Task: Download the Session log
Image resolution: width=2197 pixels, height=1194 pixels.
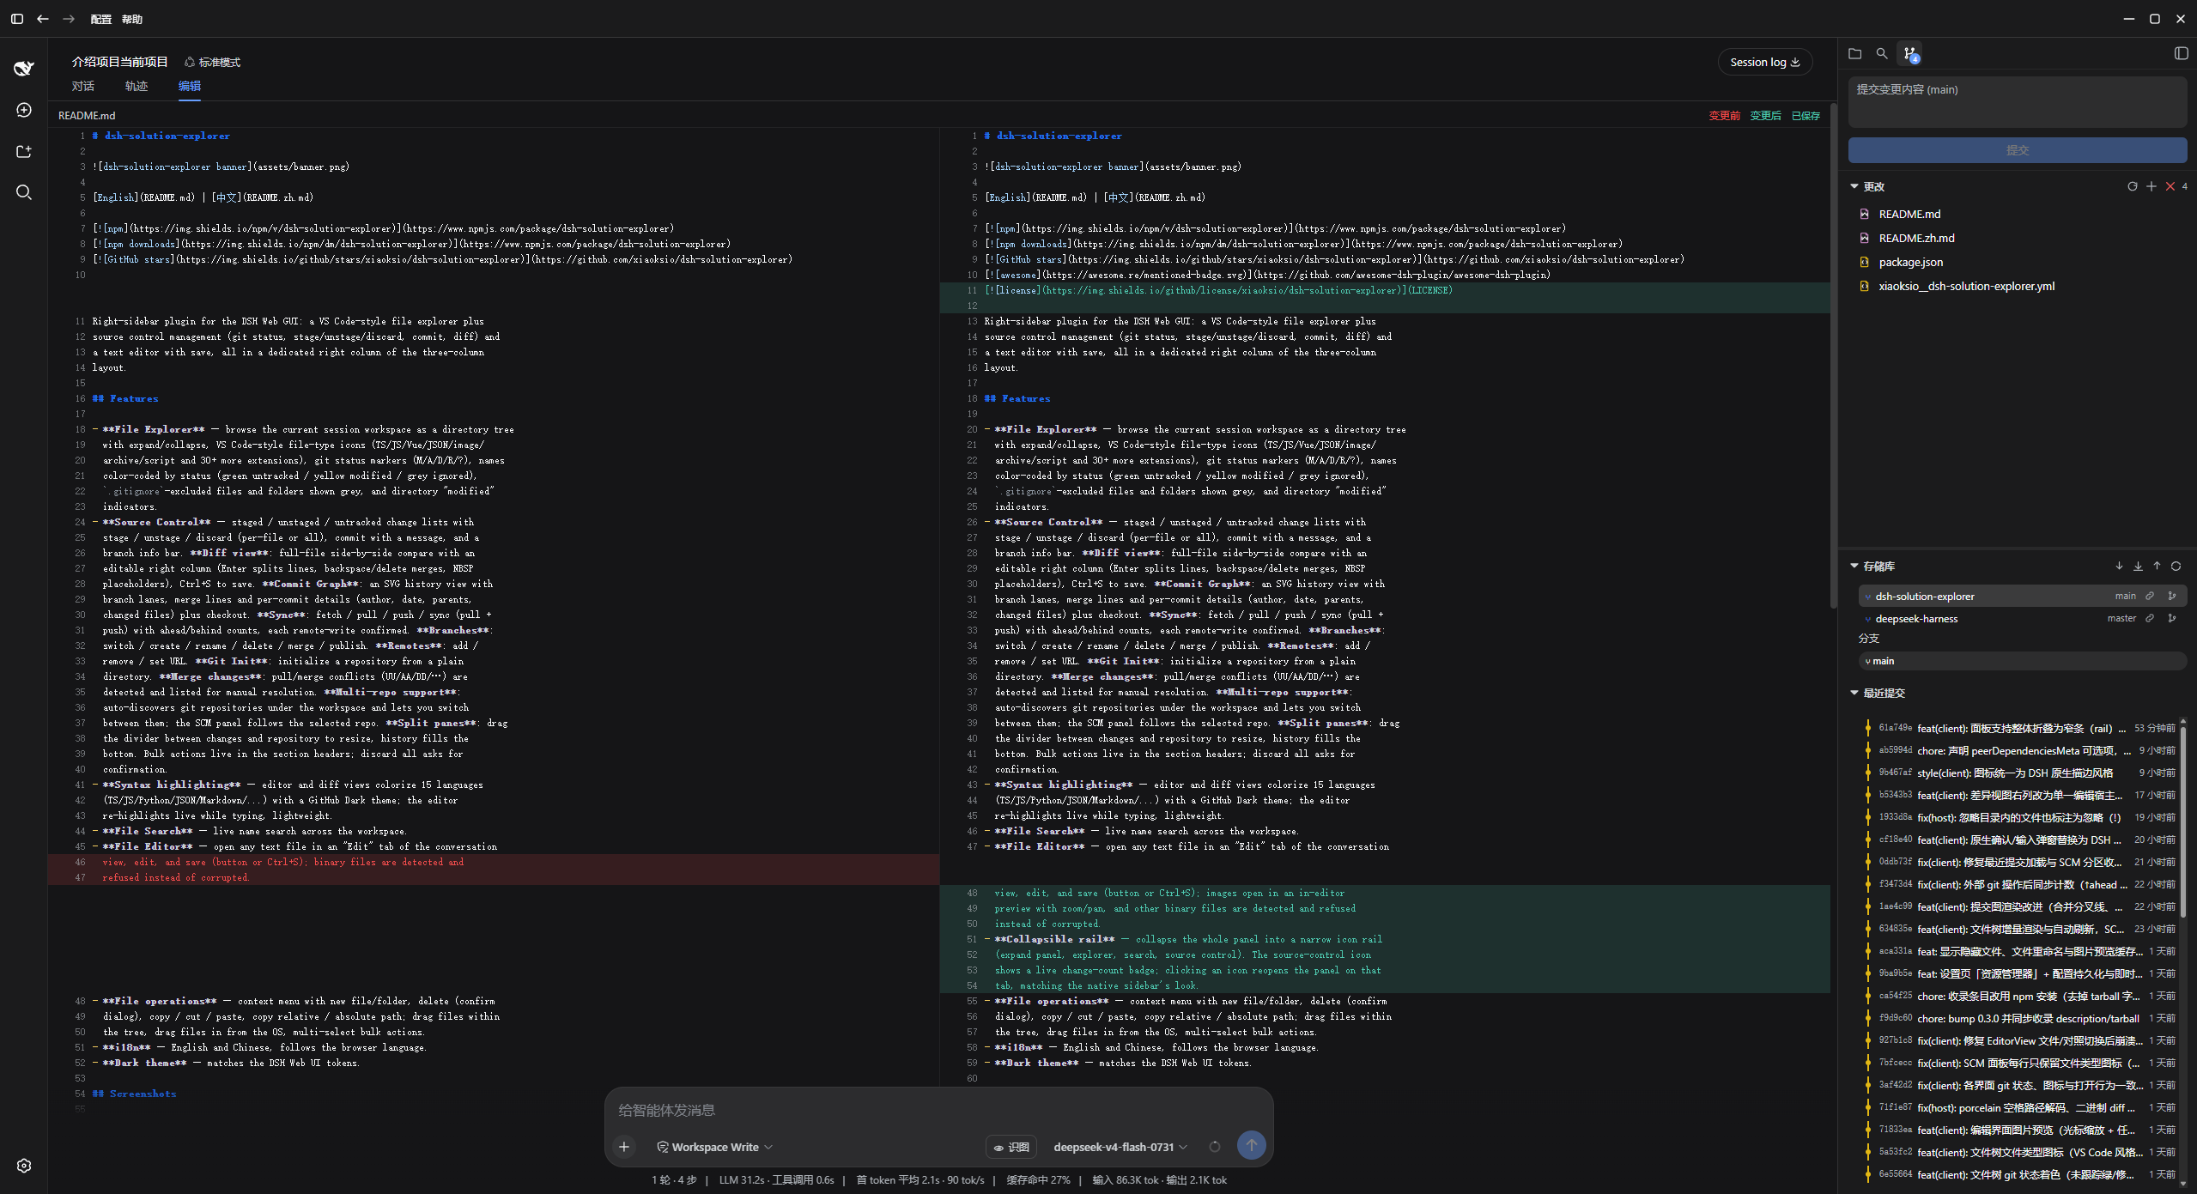Action: point(1764,62)
